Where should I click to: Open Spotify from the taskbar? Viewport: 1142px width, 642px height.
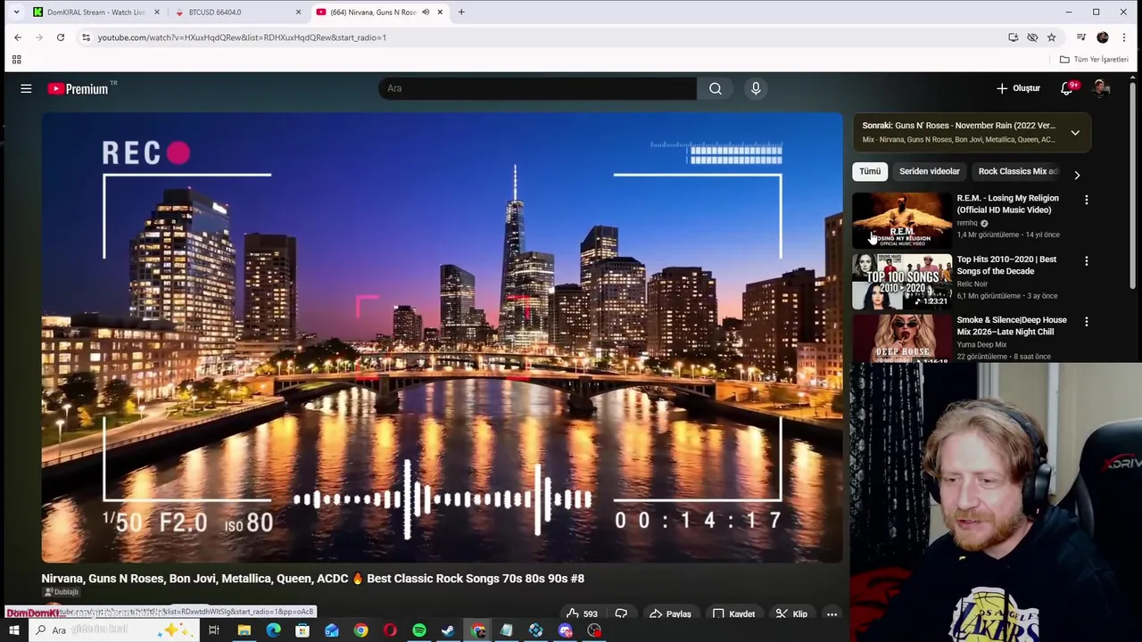coord(419,630)
